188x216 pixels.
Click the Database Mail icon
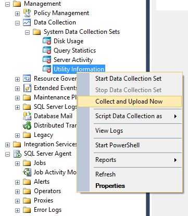[27, 116]
